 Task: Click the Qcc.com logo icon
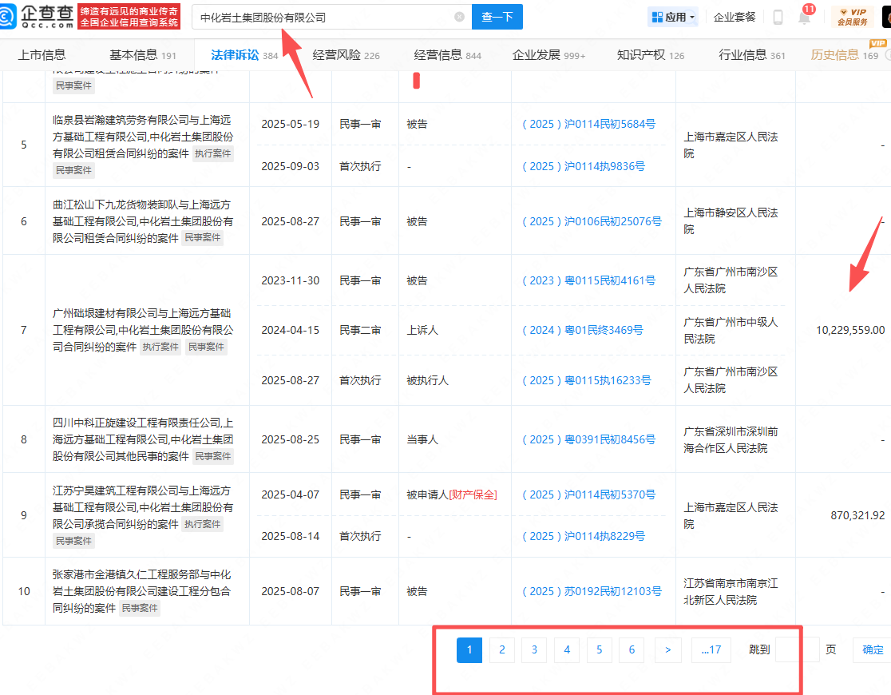tap(7, 17)
